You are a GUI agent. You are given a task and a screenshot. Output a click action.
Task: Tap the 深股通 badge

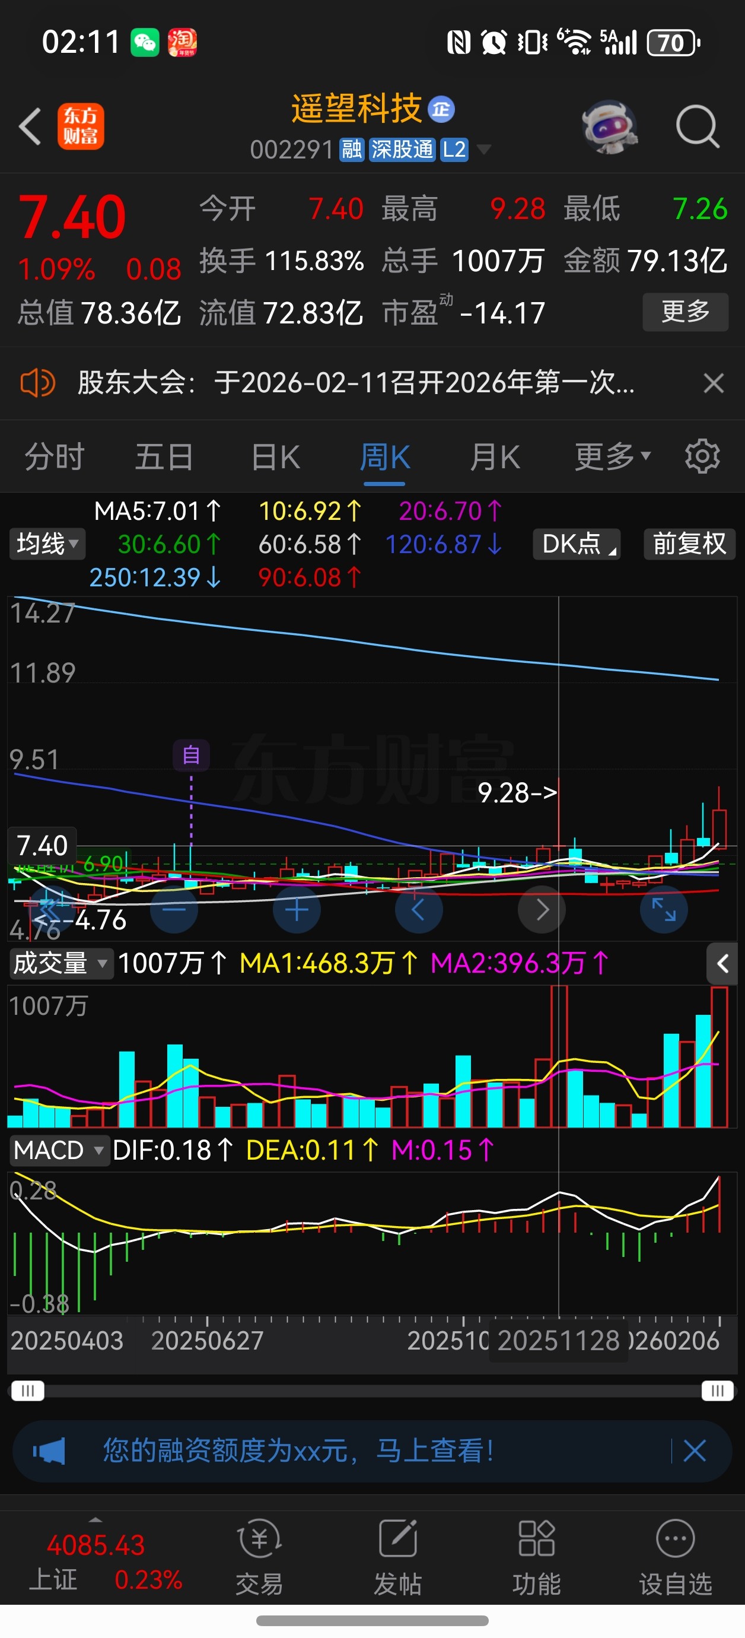[x=402, y=150]
